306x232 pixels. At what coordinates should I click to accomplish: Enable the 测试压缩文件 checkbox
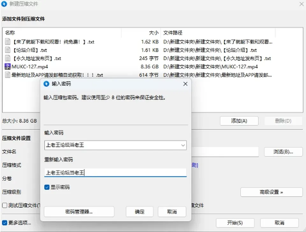[x=4, y=205]
